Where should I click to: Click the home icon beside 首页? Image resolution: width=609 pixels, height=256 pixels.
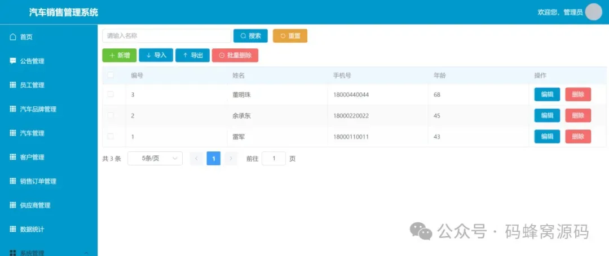(13, 37)
